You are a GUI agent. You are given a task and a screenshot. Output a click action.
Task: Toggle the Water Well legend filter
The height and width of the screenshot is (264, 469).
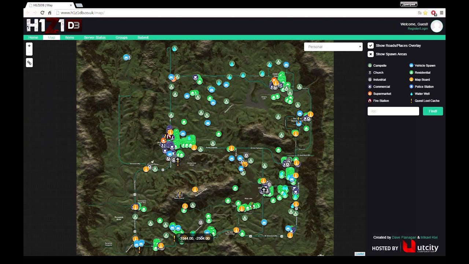(420, 93)
